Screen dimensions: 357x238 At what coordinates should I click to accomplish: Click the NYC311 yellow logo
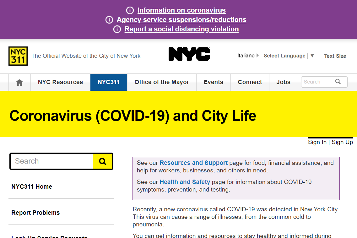pos(18,56)
